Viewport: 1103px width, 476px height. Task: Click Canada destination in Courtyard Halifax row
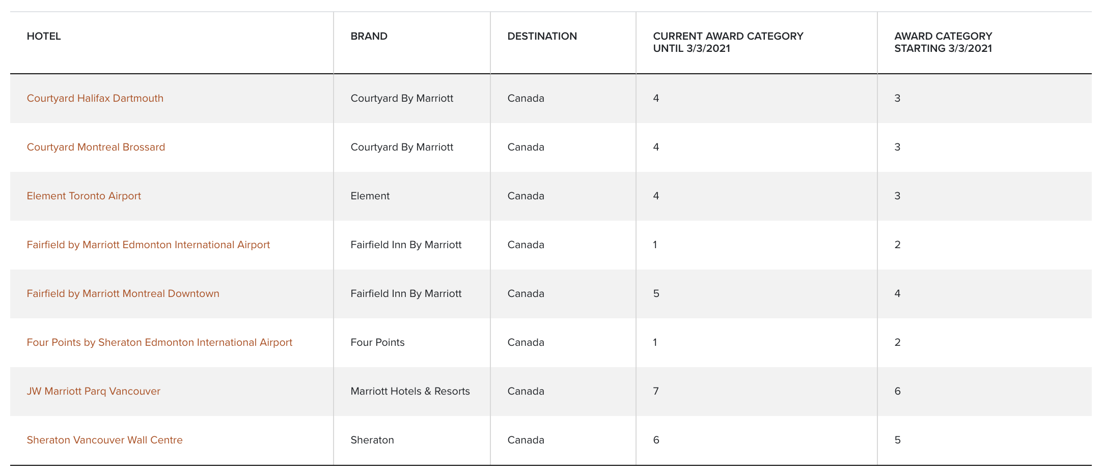526,98
